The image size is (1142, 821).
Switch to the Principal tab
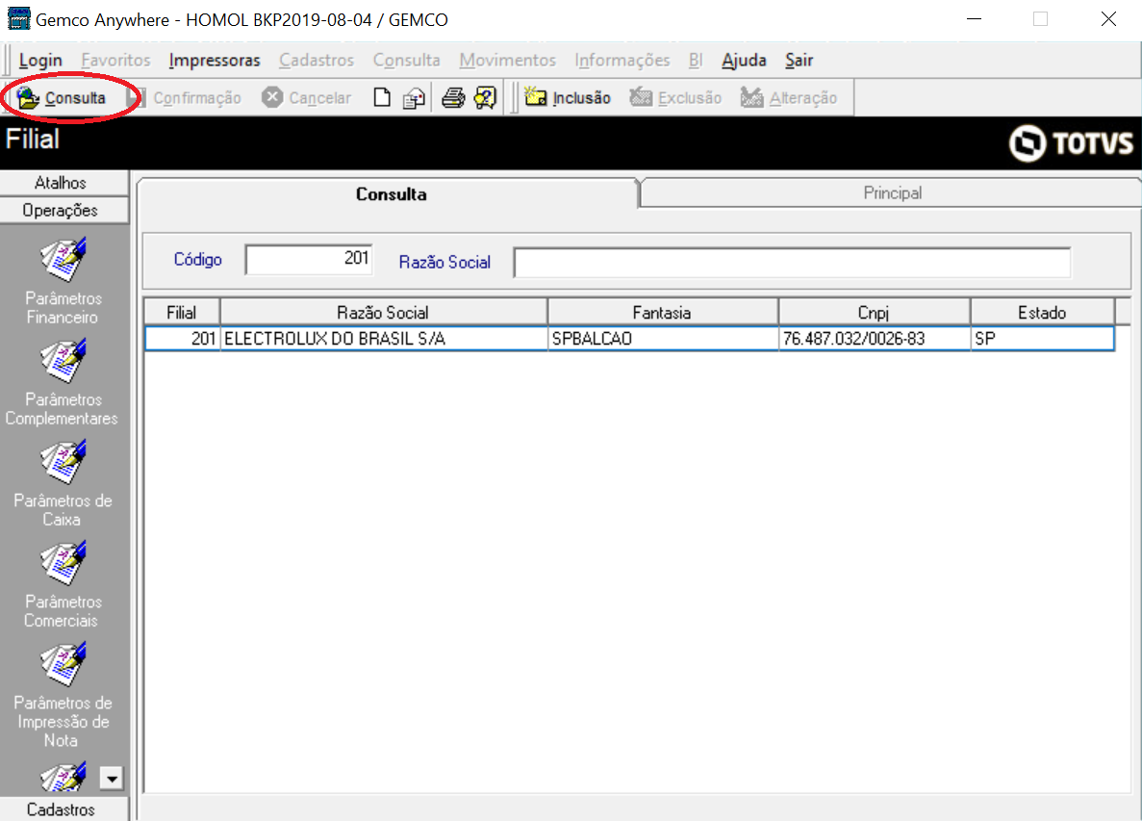click(892, 193)
